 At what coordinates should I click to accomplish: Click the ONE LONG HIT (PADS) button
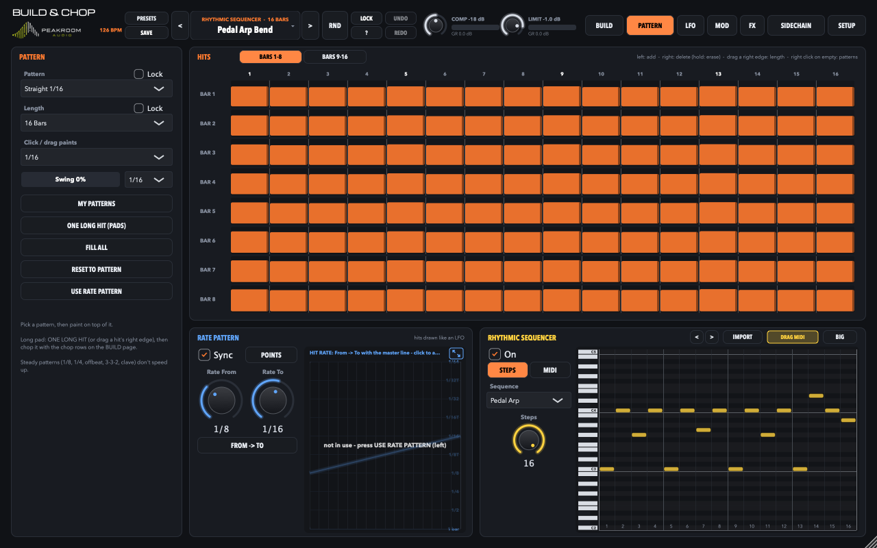(x=97, y=225)
